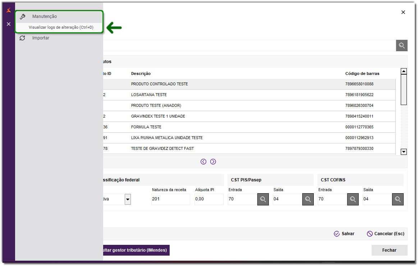
Task: Click the gestor tributário (IMendes) button
Action: (136, 250)
